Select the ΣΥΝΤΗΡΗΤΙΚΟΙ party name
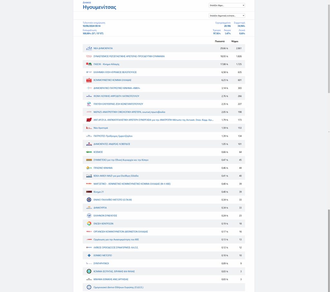This screenshot has width=330, height=292. point(101,264)
